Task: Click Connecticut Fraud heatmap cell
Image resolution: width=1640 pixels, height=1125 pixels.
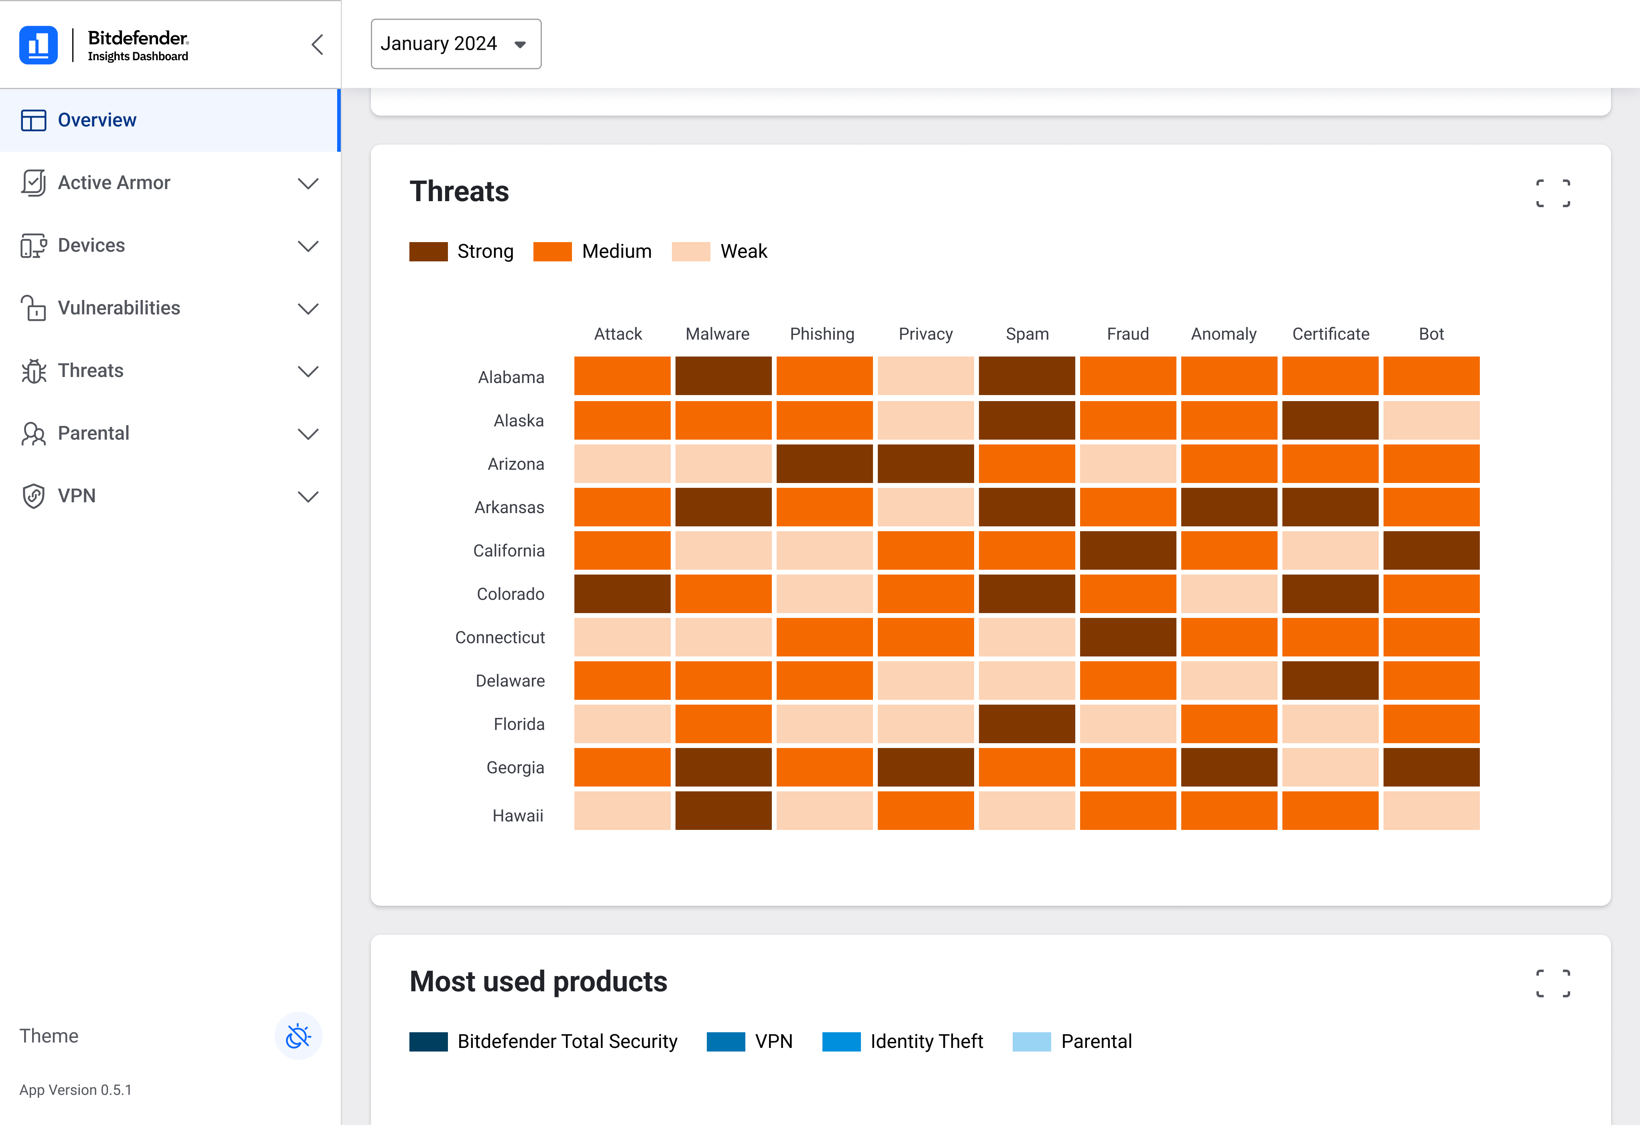Action: [1128, 637]
